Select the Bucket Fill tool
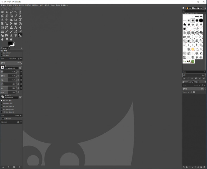Image resolution: width=207 pixels, height=169 pixels. (20, 28)
